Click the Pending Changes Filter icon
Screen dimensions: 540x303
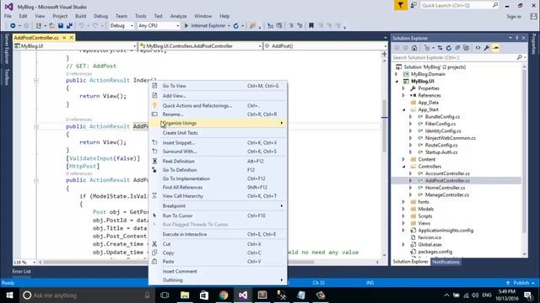pos(428,48)
